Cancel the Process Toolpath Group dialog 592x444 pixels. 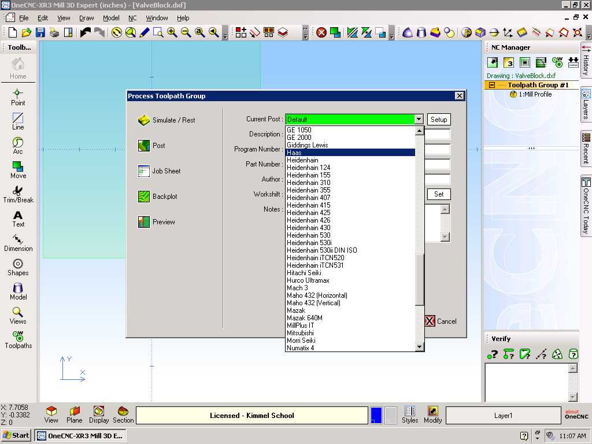point(441,321)
